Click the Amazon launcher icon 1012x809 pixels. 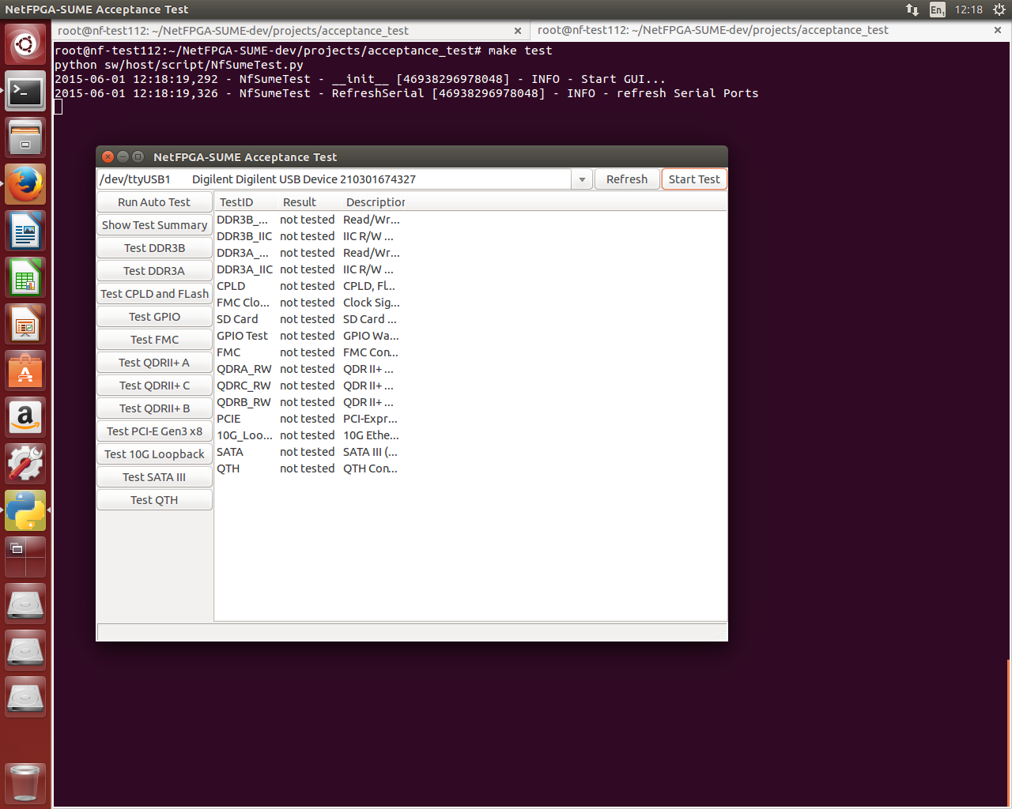point(26,417)
